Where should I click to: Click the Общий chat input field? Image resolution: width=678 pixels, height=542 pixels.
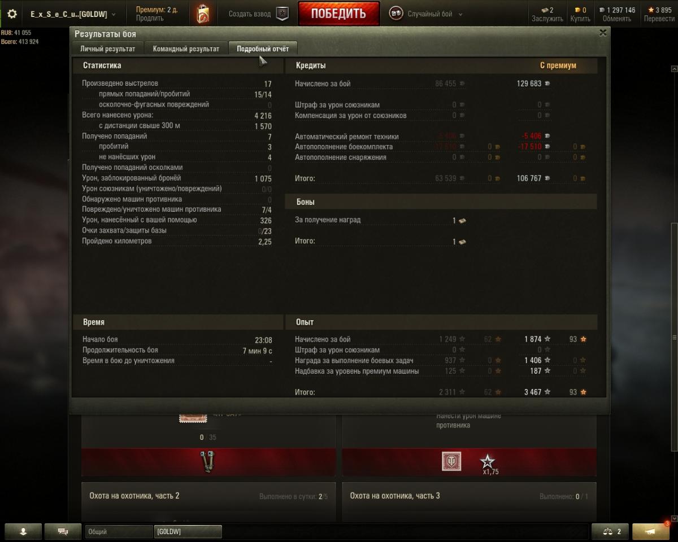pos(119,531)
